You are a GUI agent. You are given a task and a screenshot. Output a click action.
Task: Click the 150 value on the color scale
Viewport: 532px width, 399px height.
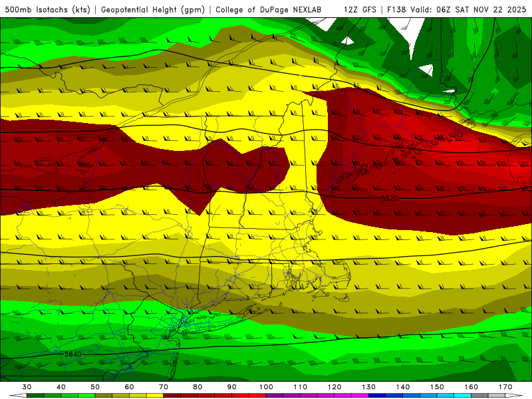pos(437,387)
